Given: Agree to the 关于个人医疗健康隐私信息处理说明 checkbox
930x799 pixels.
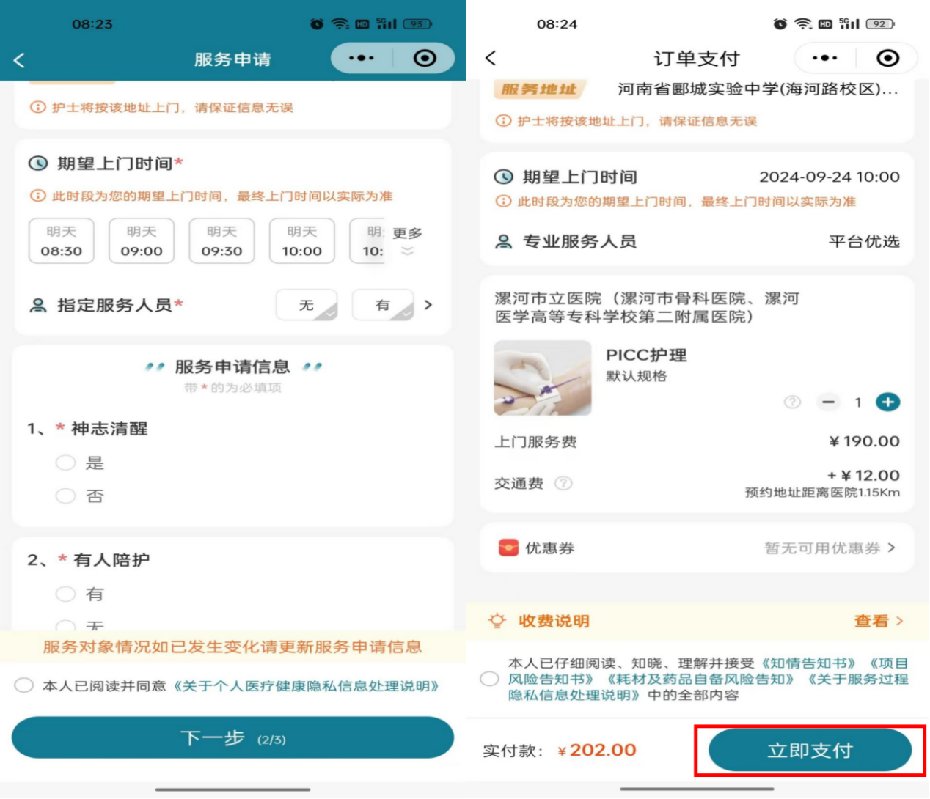Looking at the screenshot, I should pyautogui.click(x=24, y=685).
